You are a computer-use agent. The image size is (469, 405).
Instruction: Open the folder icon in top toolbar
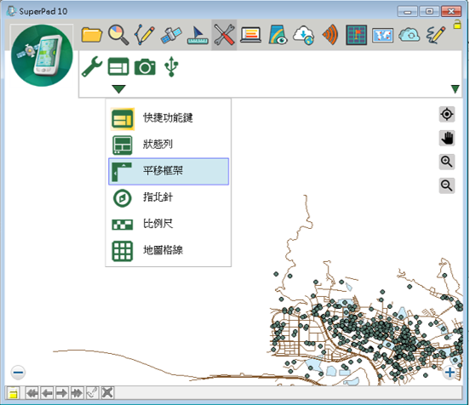click(x=92, y=35)
